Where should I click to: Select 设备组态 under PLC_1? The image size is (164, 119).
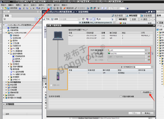(16, 36)
